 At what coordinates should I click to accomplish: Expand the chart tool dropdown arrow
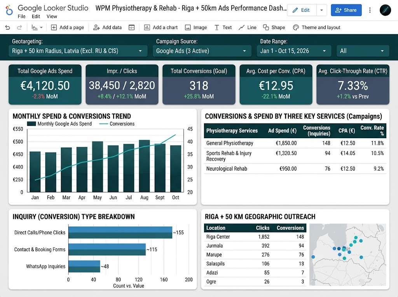(41, 28)
